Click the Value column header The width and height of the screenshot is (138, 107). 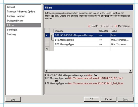click(121, 31)
